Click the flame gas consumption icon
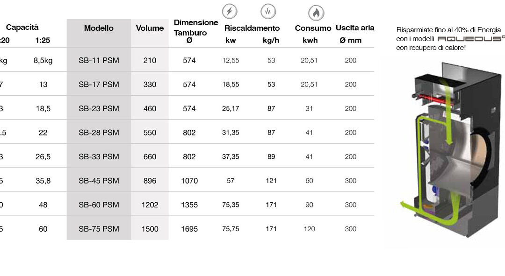The image size is (505, 276). coord(316,13)
